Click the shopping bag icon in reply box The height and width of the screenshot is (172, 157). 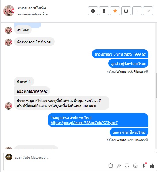[x=111, y=166]
